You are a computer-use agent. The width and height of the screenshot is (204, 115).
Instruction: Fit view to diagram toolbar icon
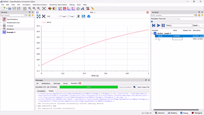(x=44, y=9)
